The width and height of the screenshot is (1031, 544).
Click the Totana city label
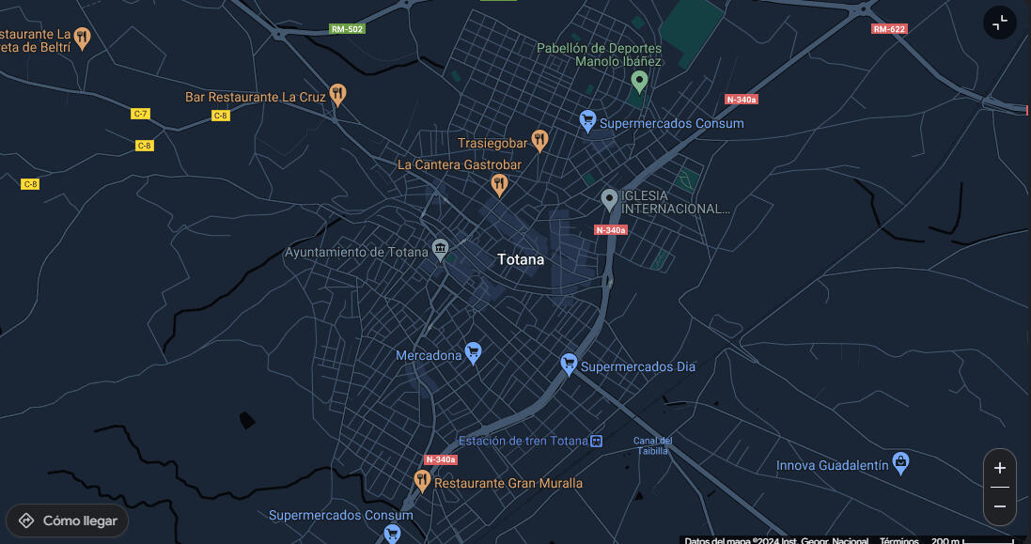coord(521,259)
